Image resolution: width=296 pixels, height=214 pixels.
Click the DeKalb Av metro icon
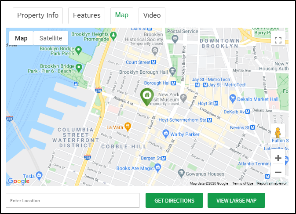pyautogui.click(x=248, y=112)
